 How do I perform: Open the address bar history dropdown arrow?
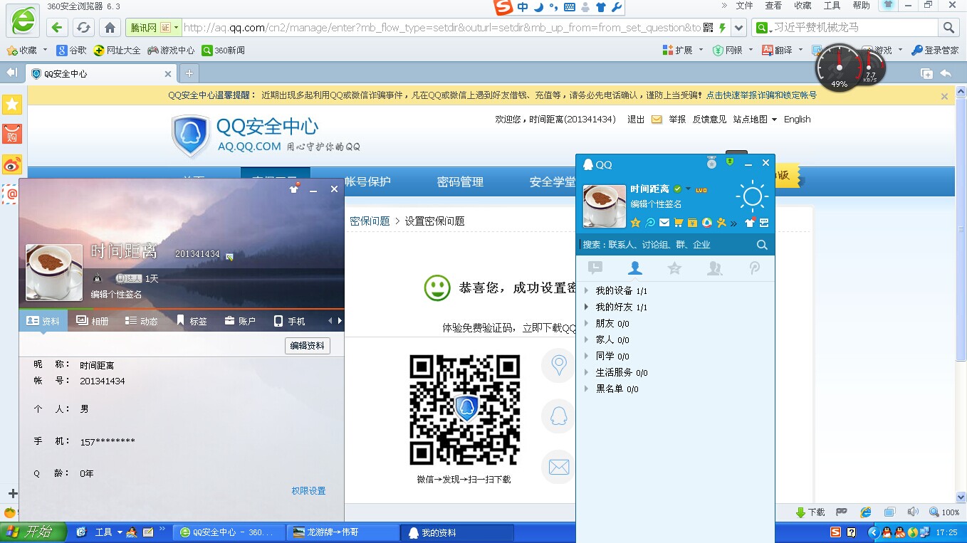click(739, 28)
